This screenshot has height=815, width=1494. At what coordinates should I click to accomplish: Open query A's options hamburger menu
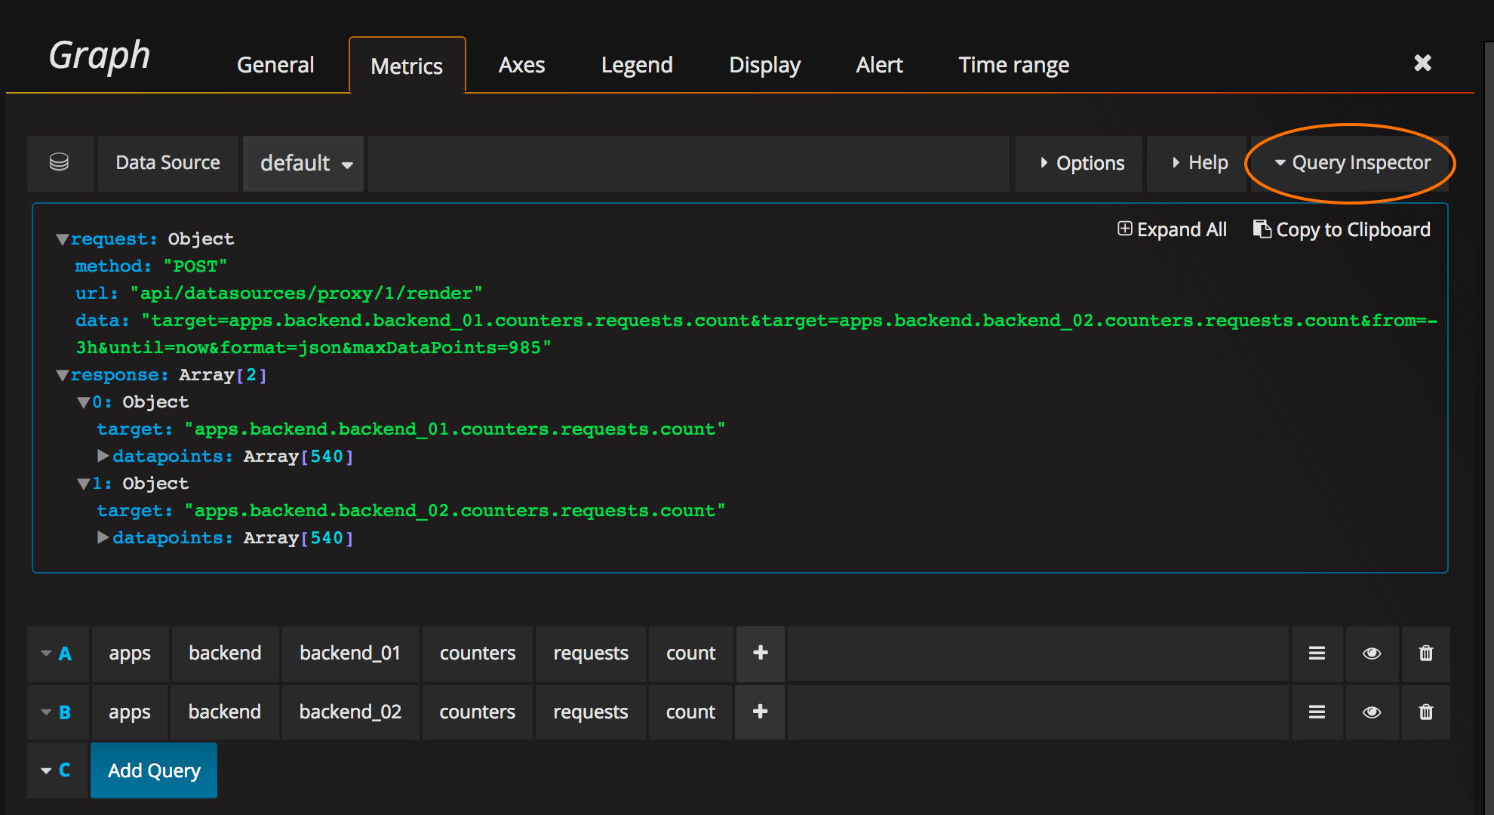[1317, 654]
